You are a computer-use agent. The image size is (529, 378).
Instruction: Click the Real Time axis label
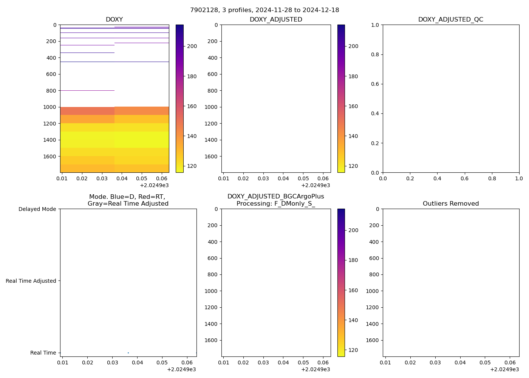(x=43, y=353)
